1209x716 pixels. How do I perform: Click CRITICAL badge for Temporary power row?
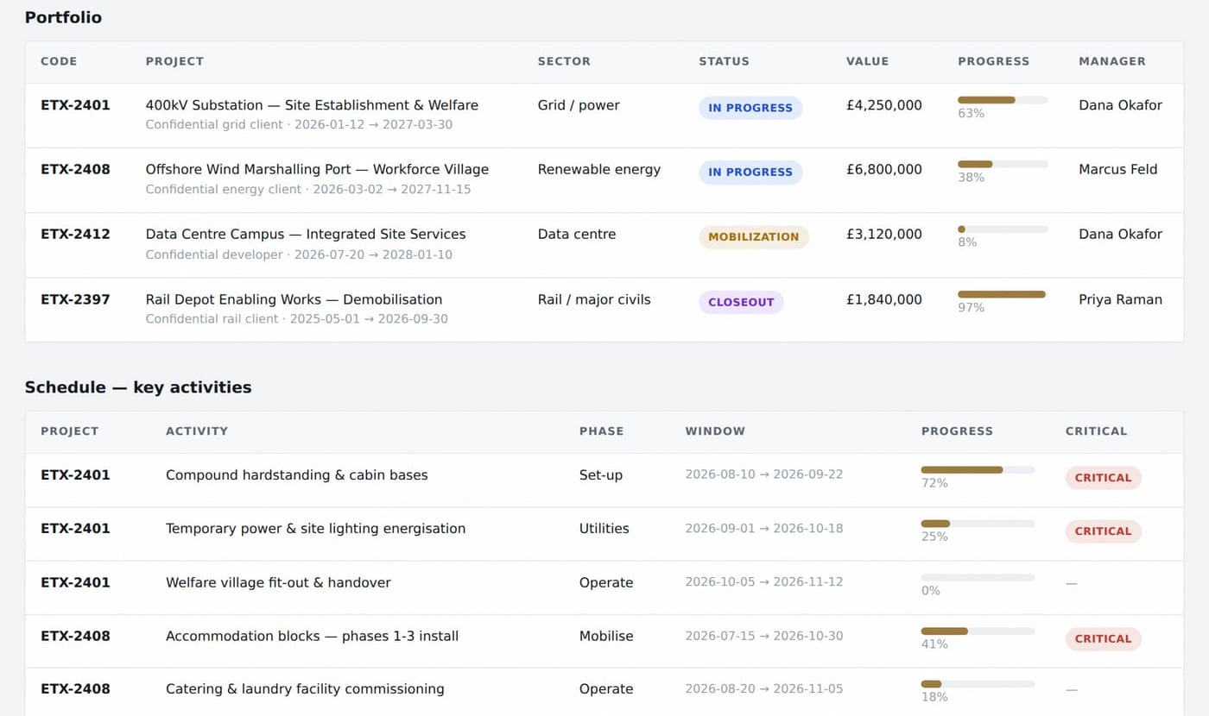pos(1103,531)
